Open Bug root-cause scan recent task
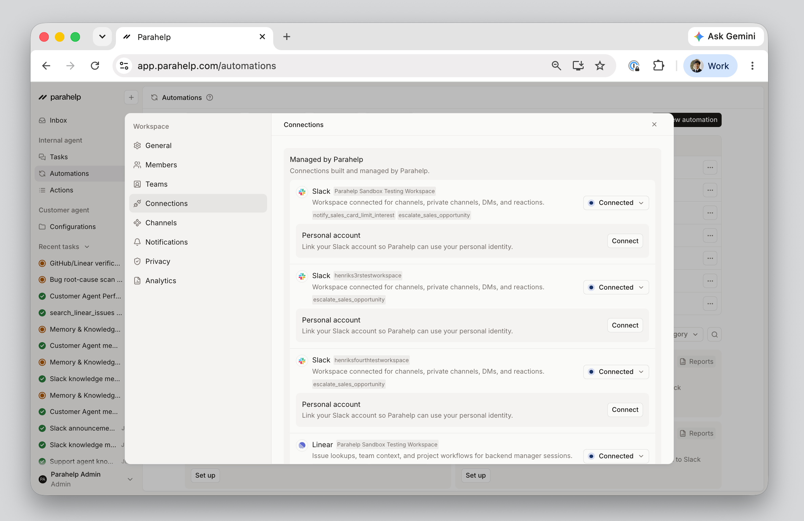 (x=80, y=279)
